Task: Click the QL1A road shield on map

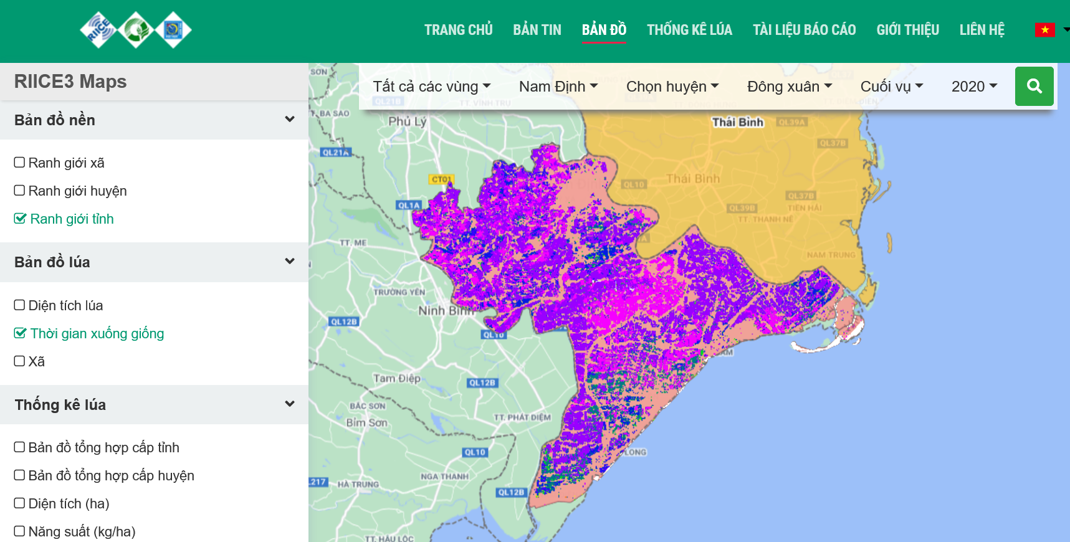Action: (x=409, y=205)
